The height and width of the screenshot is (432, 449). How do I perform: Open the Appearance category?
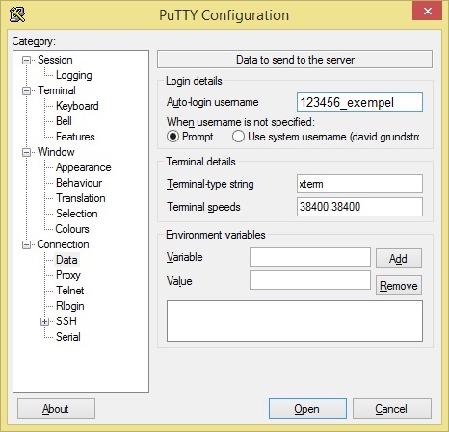click(x=83, y=167)
